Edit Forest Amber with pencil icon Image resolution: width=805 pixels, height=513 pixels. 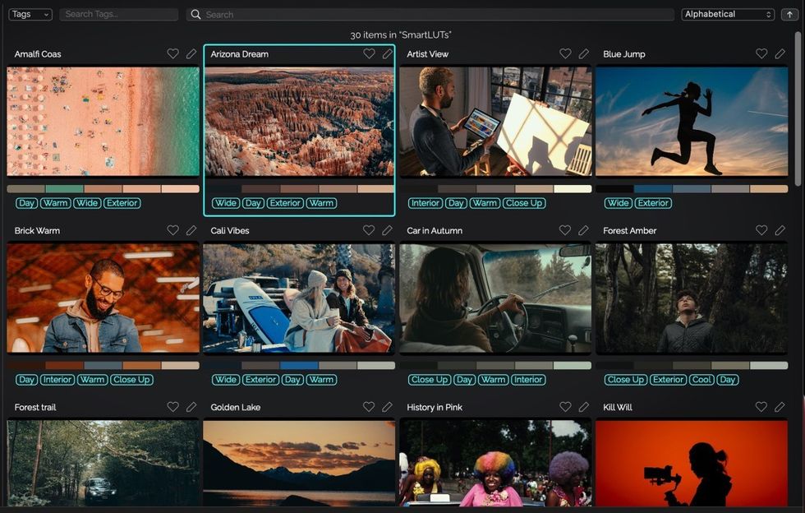(x=780, y=230)
